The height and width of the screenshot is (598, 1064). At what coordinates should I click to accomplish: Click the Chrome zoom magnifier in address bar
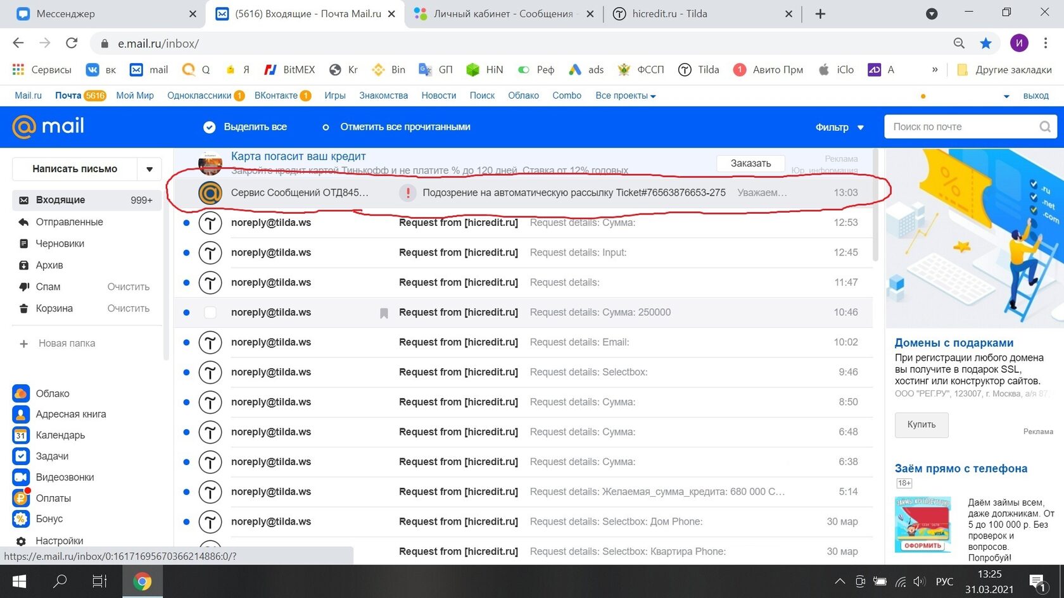tap(959, 43)
